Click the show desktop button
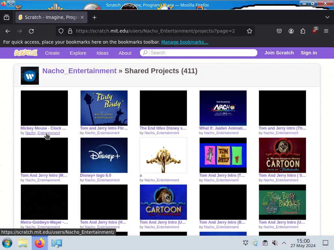Image resolution: width=334 pixels, height=250 pixels. click(x=326, y=243)
